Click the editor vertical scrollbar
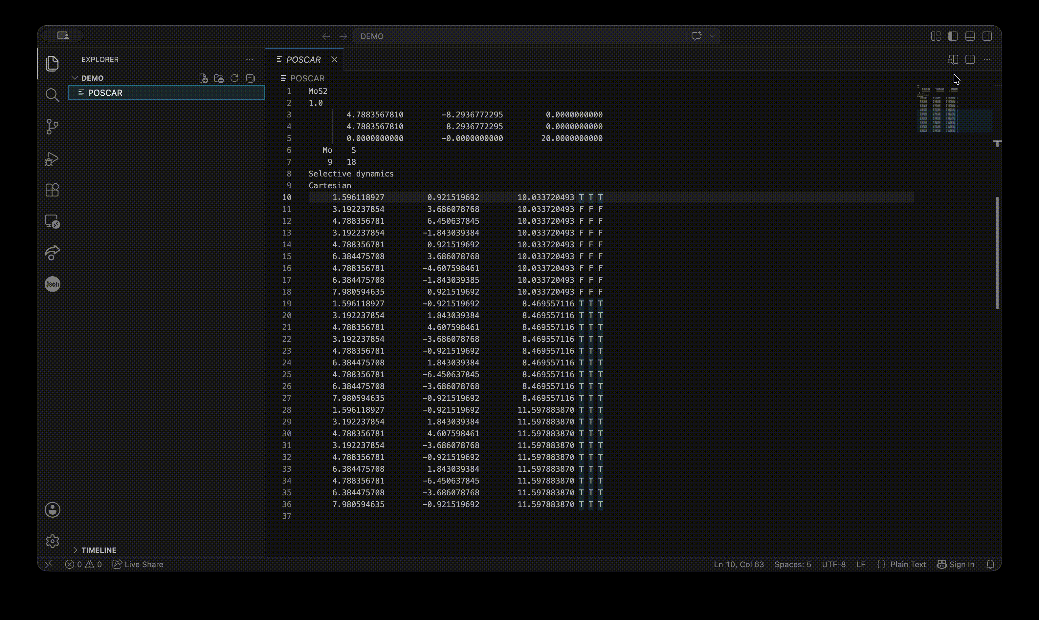Image resolution: width=1039 pixels, height=620 pixels. point(998,252)
